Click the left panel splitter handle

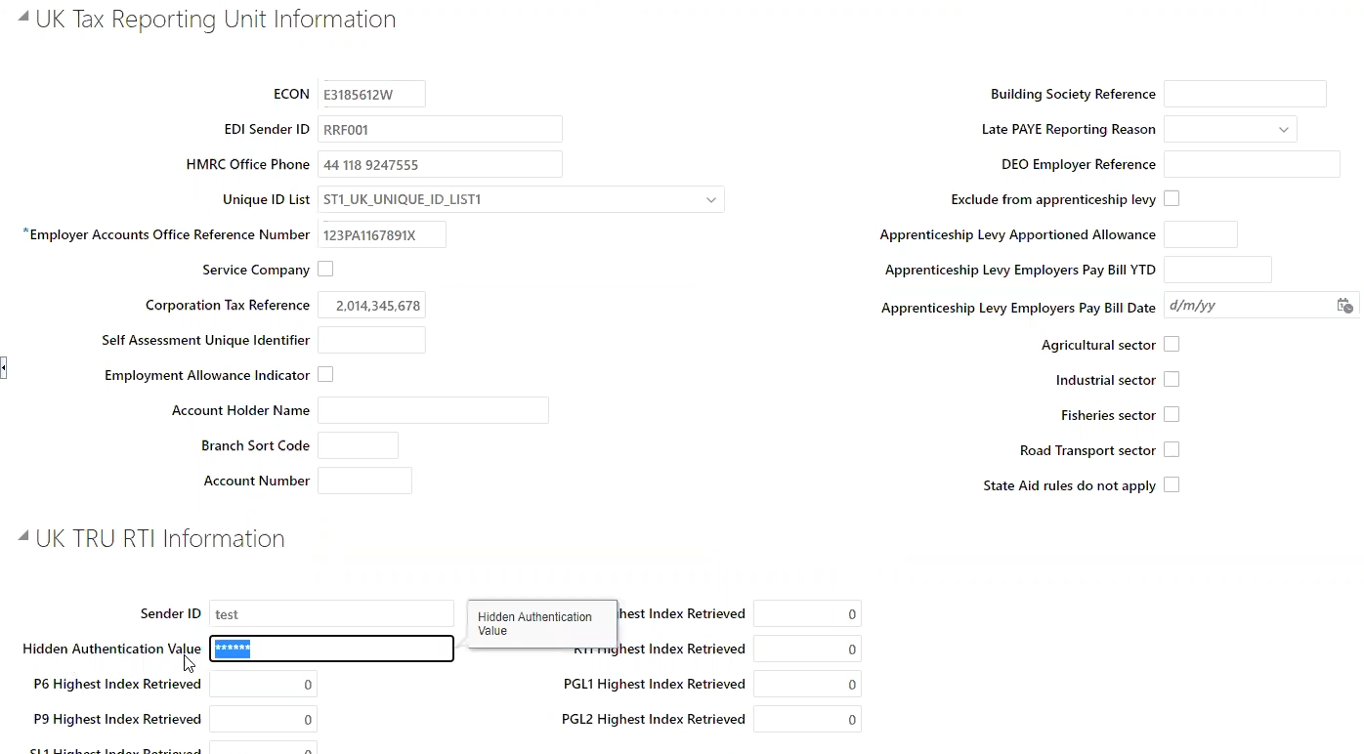pos(4,368)
